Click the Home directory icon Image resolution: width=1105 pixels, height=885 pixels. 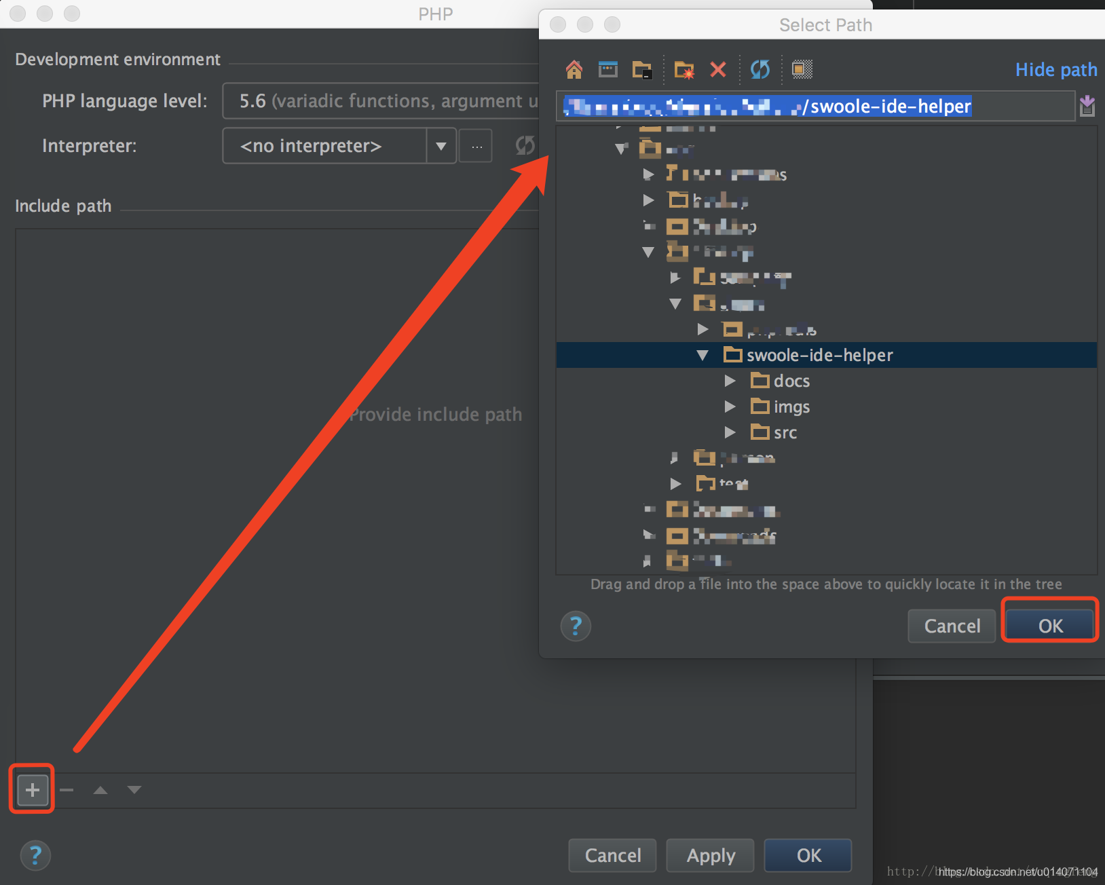(574, 69)
